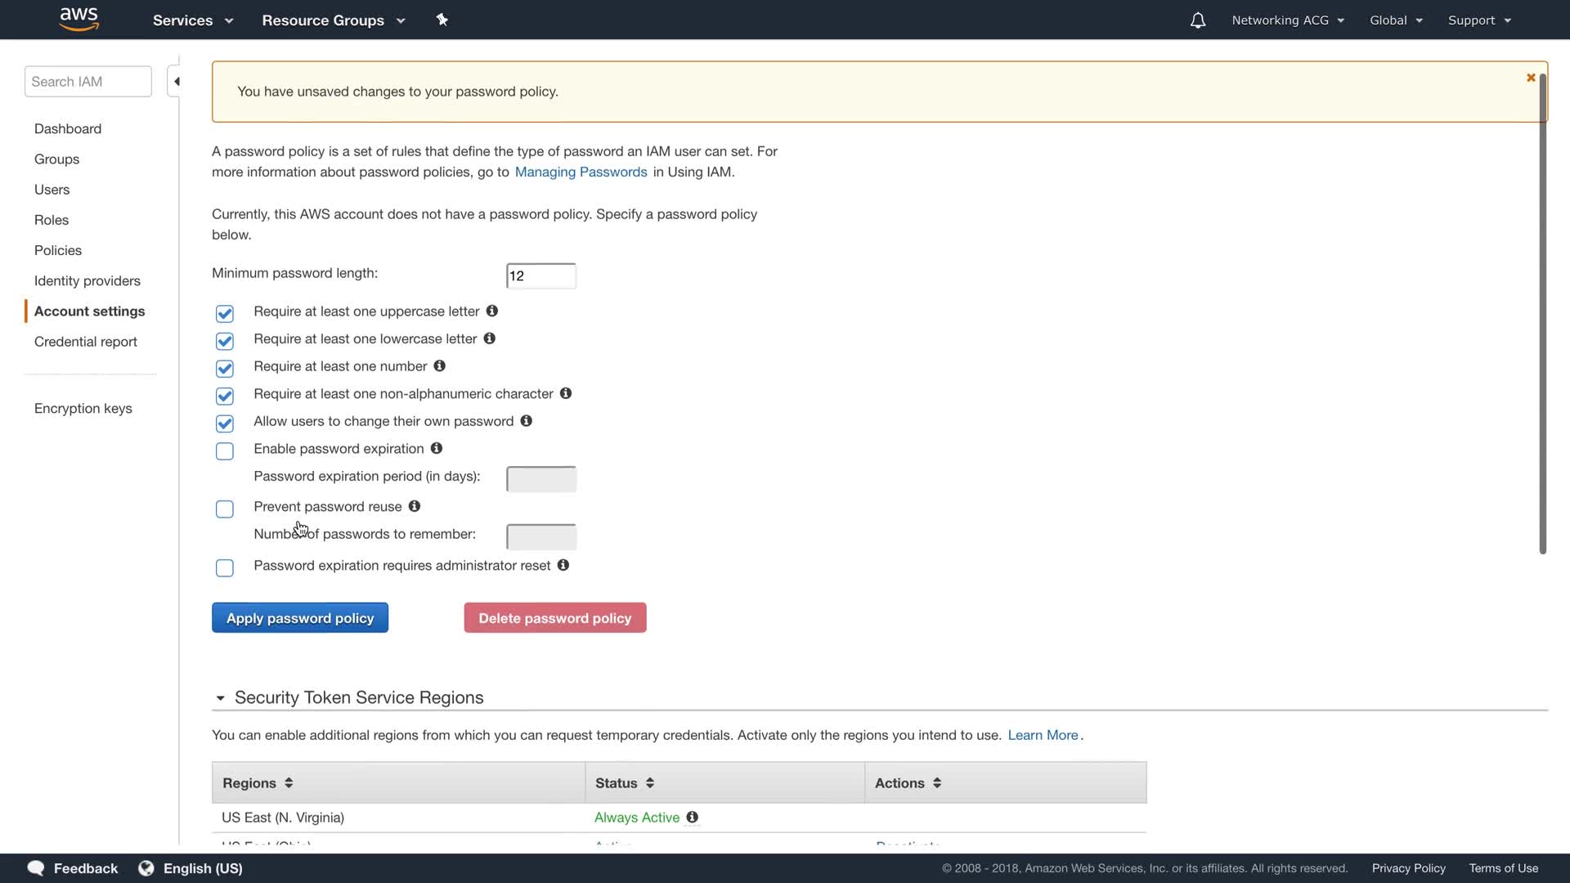Screen dimensions: 1570x883
Task: Click the Feedback speech bubble icon
Action: click(36, 868)
